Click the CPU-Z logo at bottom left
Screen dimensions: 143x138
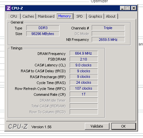click(18, 127)
